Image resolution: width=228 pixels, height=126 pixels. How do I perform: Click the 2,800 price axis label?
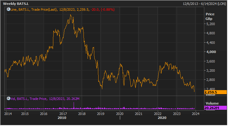pyautogui.click(x=210, y=80)
